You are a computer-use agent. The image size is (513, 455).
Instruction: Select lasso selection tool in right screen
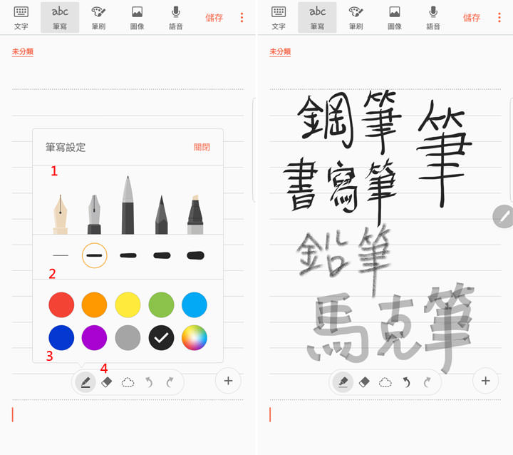[x=385, y=382]
